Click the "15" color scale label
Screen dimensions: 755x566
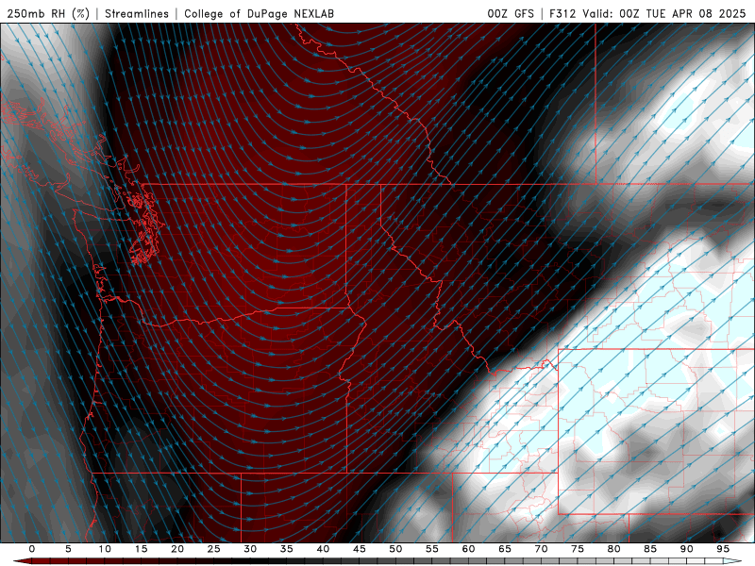[141, 549]
